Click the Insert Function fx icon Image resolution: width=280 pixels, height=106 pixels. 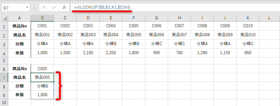64,8
